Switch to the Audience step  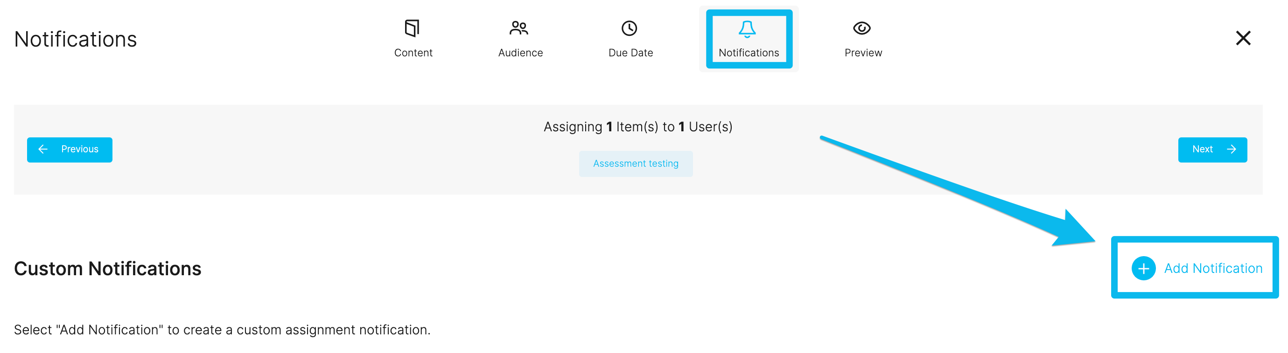[x=519, y=39]
